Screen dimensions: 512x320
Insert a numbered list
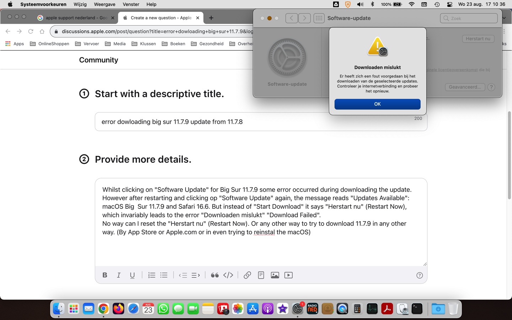pos(151,275)
